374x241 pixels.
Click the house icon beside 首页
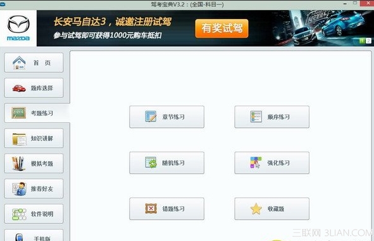[19, 63]
